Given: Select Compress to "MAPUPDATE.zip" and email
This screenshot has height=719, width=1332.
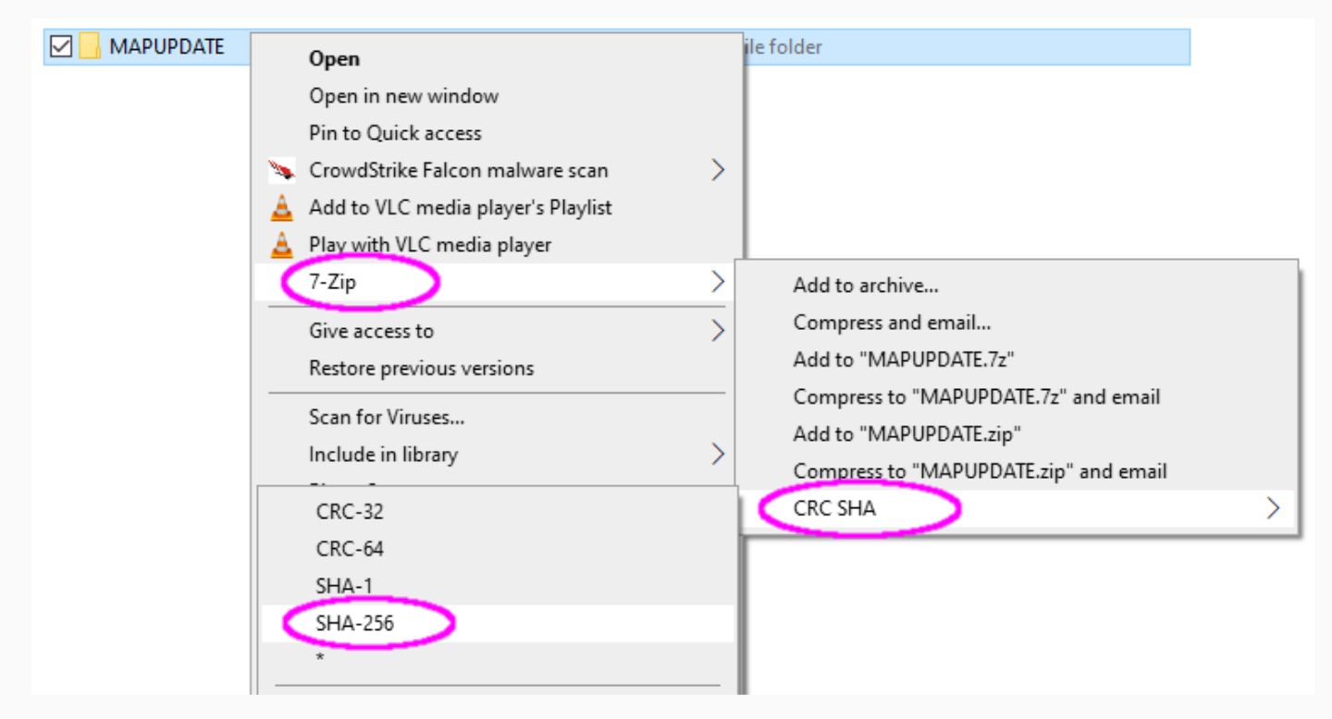Looking at the screenshot, I should tap(980, 471).
